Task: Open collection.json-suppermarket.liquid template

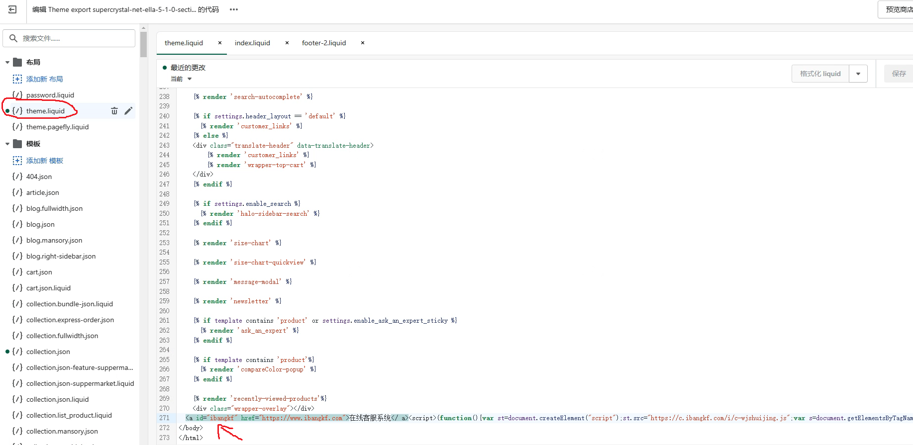Action: point(80,383)
